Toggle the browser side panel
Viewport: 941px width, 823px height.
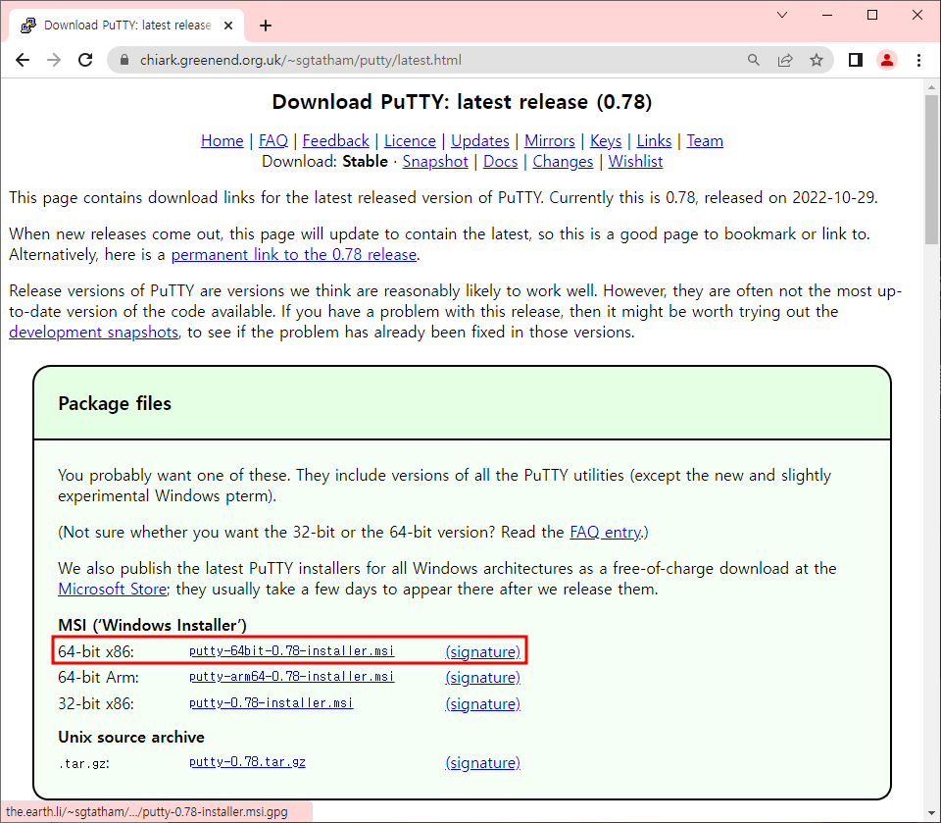[x=855, y=60]
